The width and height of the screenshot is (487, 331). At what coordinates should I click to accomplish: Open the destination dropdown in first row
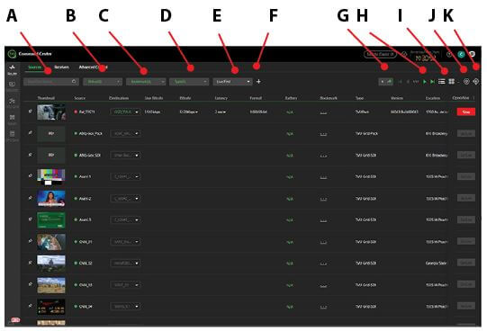pyautogui.click(x=125, y=112)
